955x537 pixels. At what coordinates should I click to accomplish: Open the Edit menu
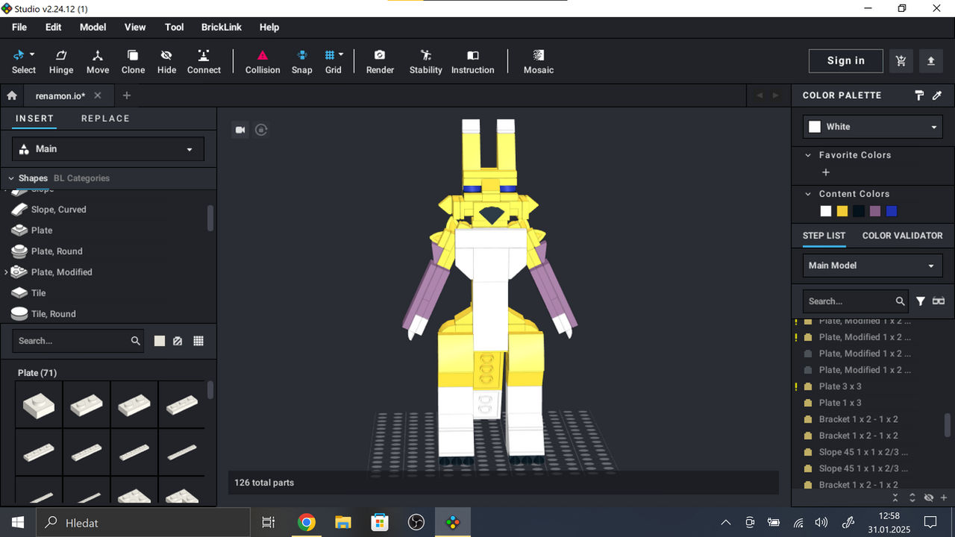click(53, 27)
